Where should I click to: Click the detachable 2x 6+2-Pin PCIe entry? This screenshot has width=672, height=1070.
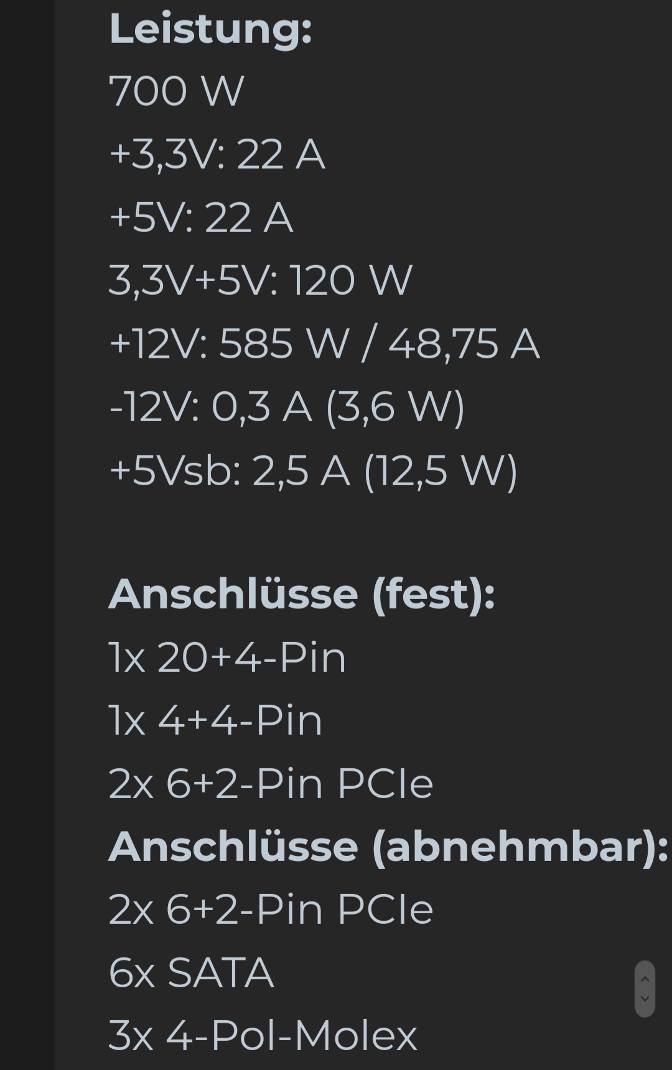point(271,909)
